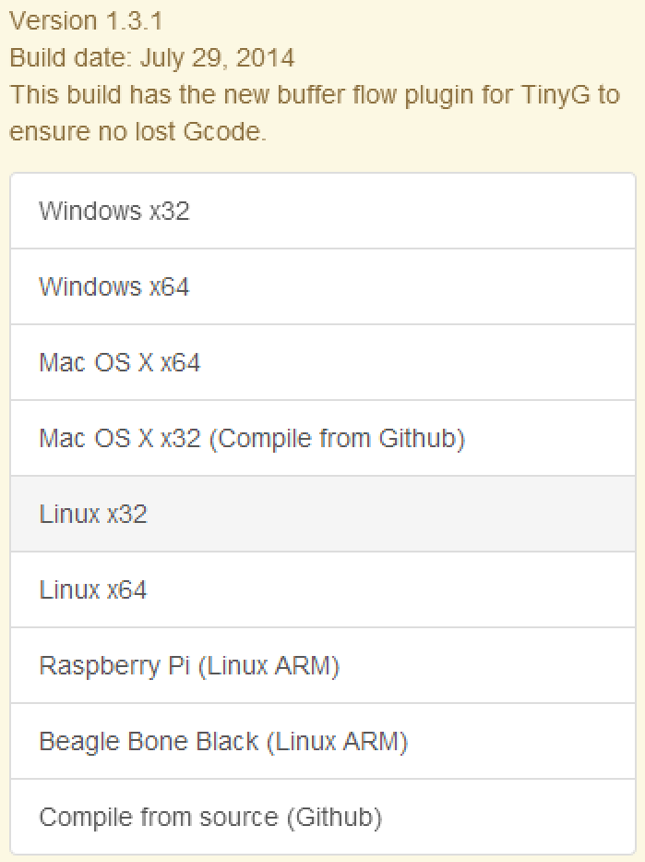Image resolution: width=645 pixels, height=862 pixels.
Task: Choose the Mac OS X x64 option
Action: 119,363
